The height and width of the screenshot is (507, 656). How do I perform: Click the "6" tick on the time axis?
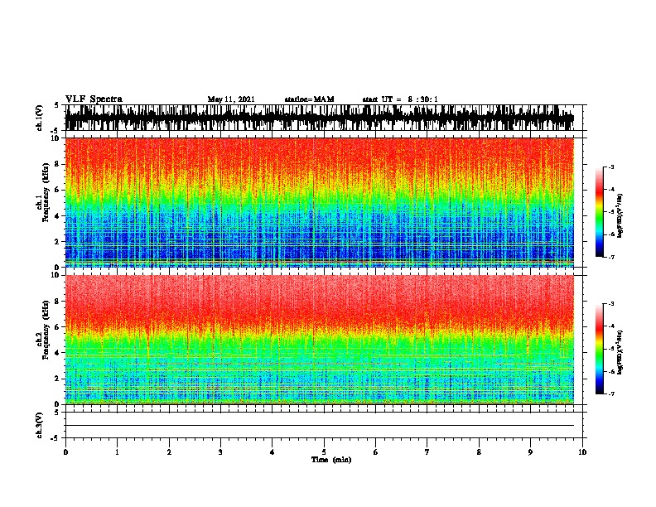point(376,452)
